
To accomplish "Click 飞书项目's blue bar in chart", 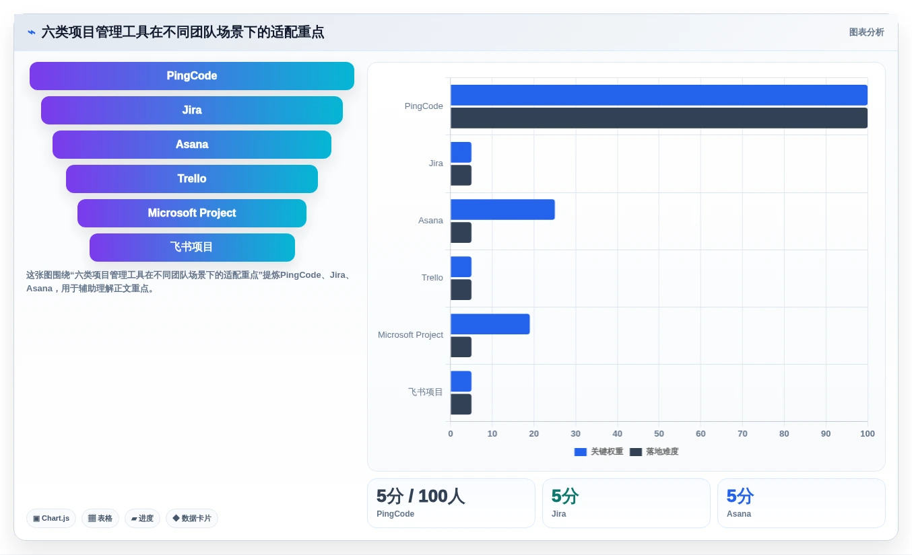I will 461,381.
